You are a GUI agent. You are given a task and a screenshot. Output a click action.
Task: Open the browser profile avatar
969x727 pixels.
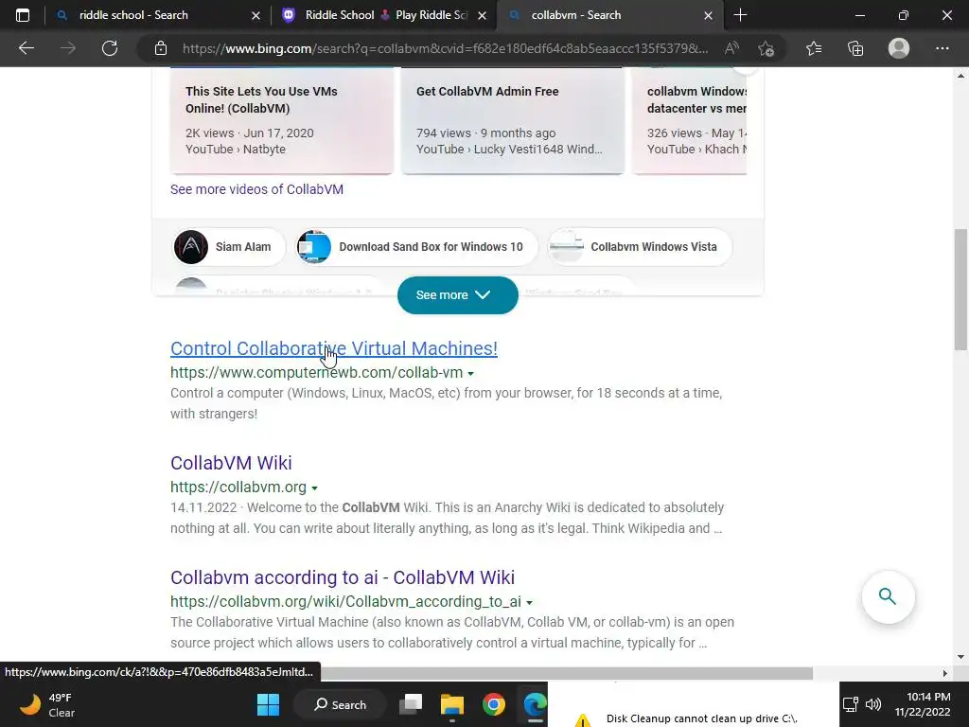tap(899, 48)
